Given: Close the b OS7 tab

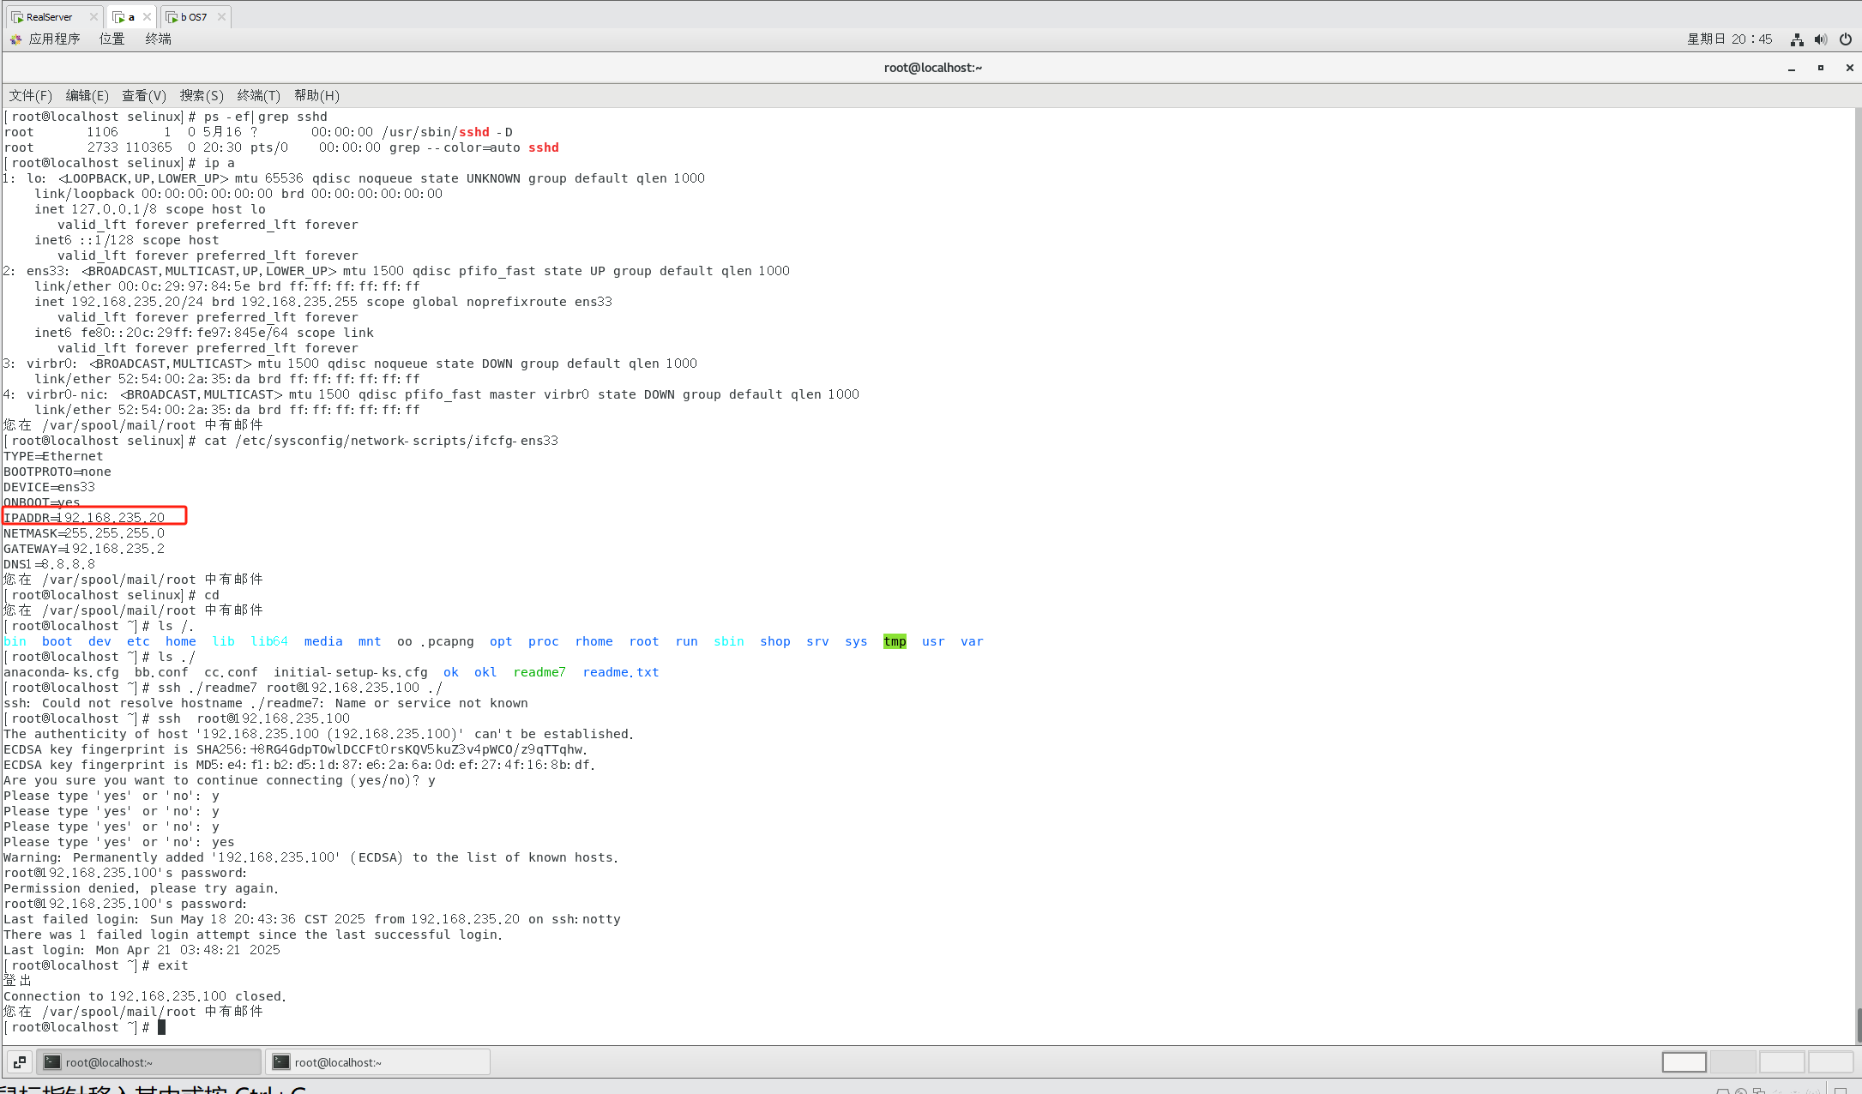Looking at the screenshot, I should coord(221,17).
